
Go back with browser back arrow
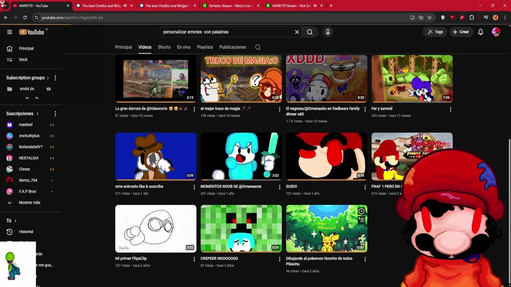[6, 18]
